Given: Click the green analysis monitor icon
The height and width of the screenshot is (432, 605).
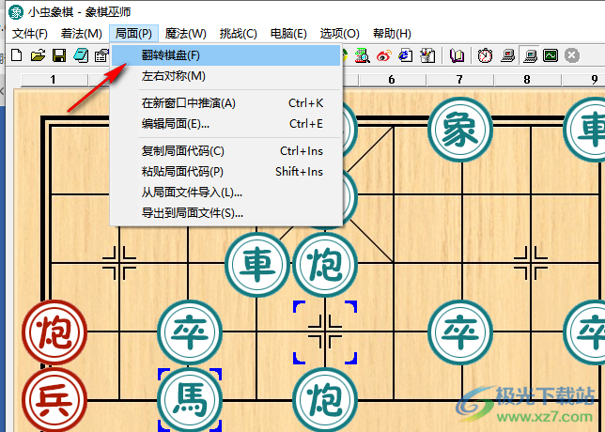Looking at the screenshot, I should (x=551, y=55).
